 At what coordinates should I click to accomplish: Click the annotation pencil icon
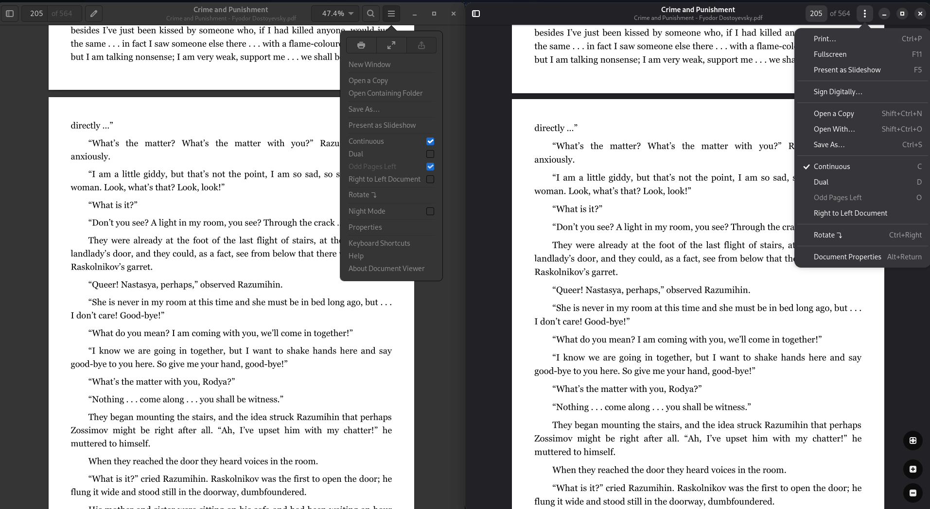93,13
